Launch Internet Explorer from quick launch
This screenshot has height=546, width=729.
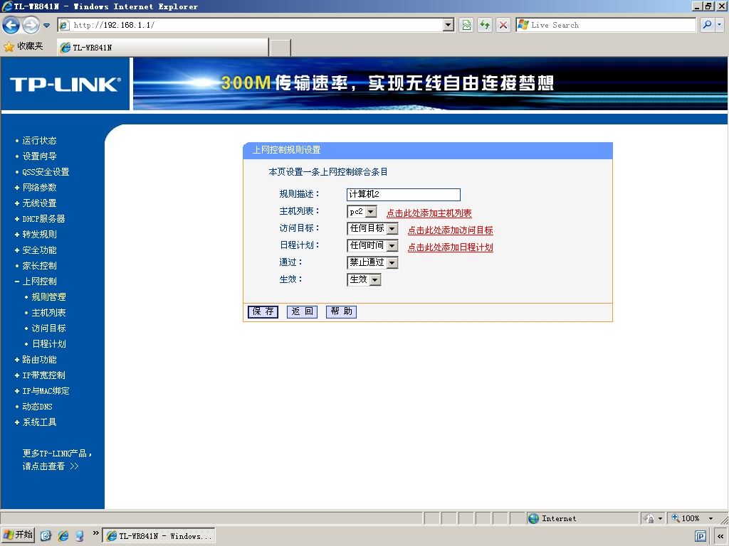click(63, 536)
